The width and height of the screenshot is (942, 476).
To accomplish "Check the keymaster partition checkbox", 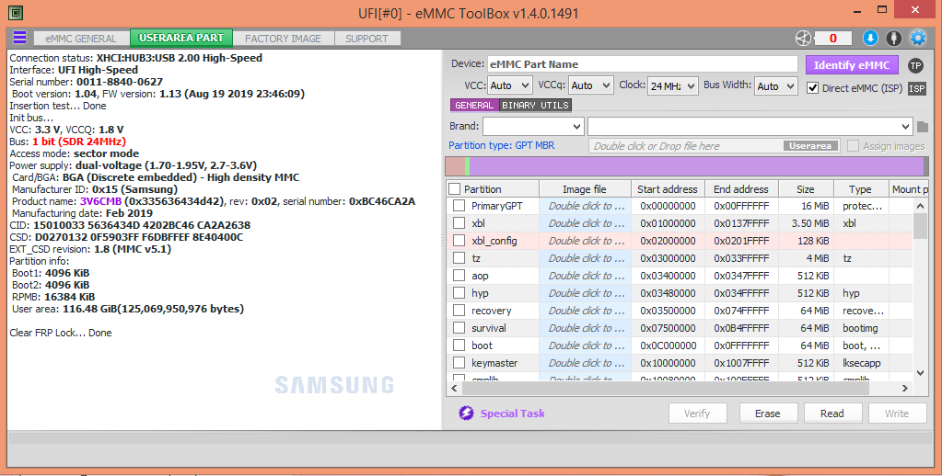I will (x=459, y=363).
